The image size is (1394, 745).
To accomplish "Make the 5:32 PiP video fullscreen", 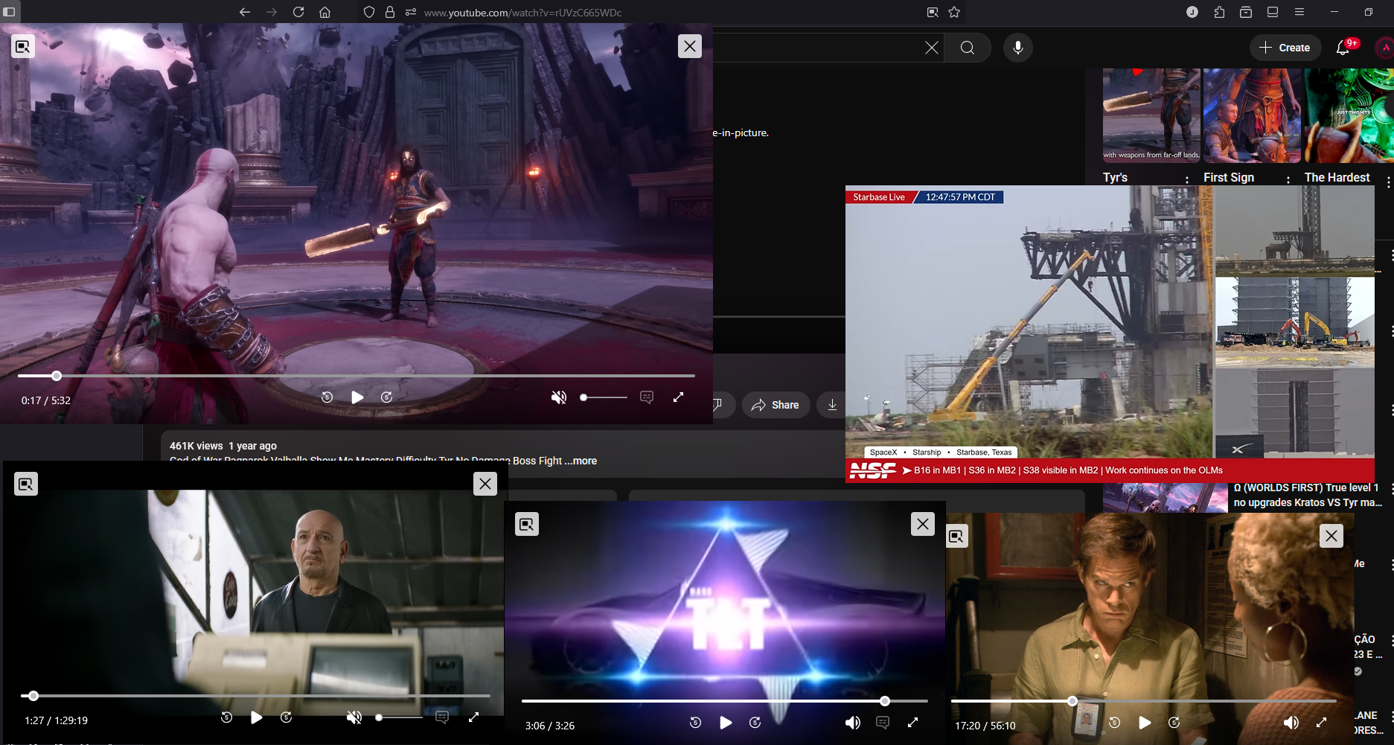I will click(678, 397).
